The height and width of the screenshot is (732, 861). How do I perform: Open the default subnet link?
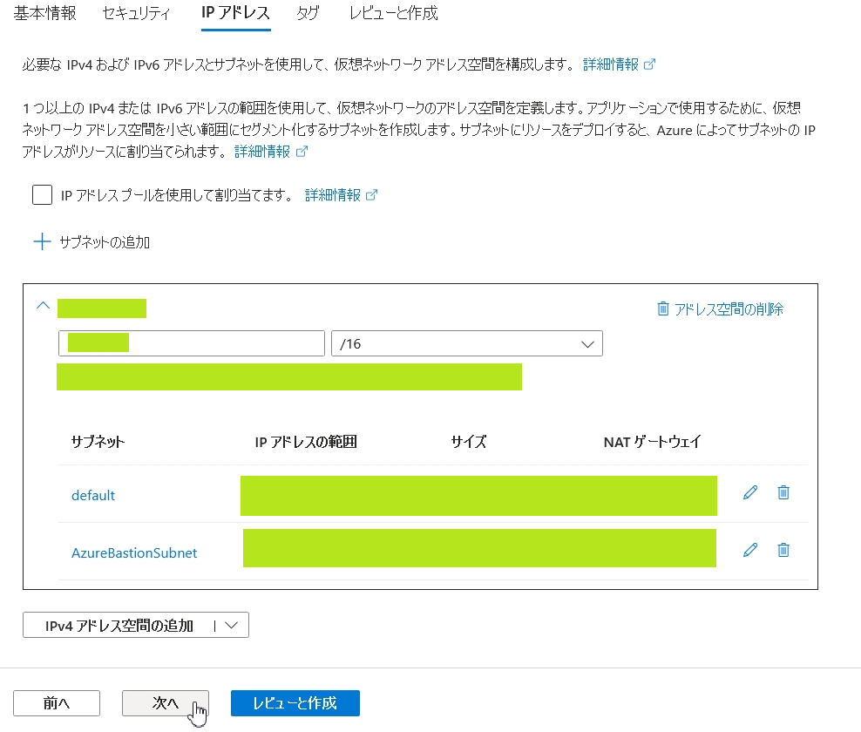point(93,495)
